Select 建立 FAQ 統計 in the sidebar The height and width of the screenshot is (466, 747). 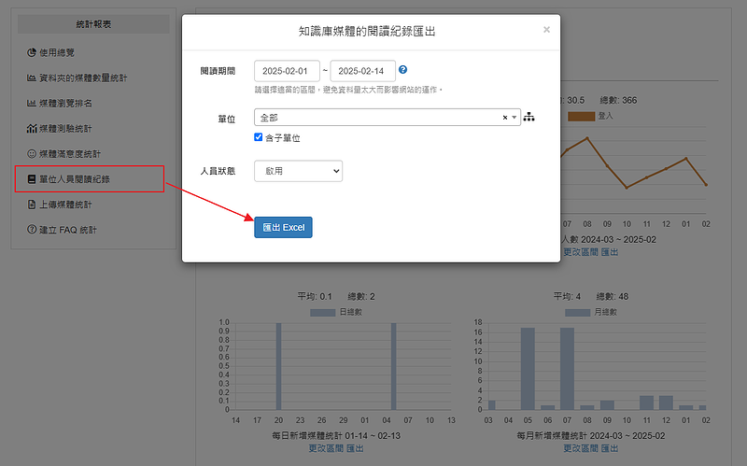[67, 230]
